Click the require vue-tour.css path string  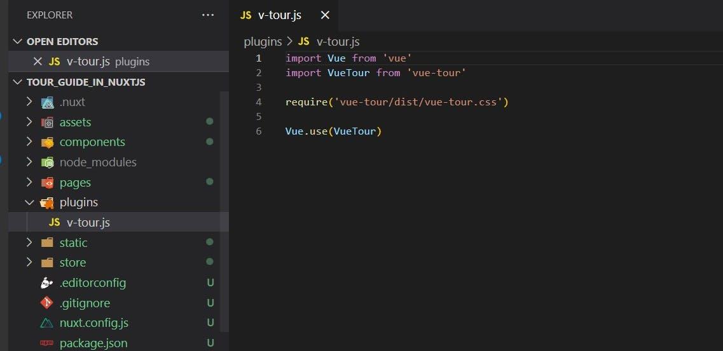(418, 102)
